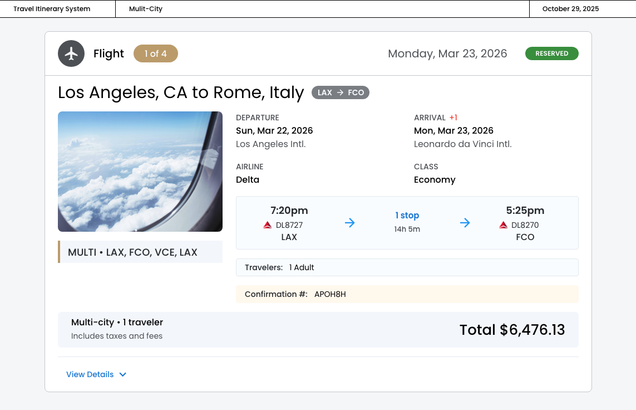The width and height of the screenshot is (636, 410).
Task: Expand the View Details chevron
Action: click(123, 374)
